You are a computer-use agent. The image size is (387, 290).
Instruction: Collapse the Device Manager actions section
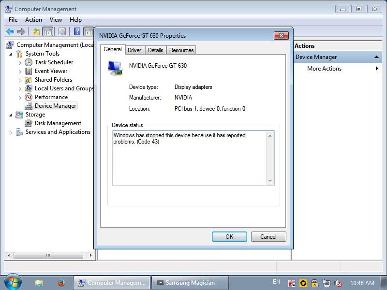(x=376, y=57)
